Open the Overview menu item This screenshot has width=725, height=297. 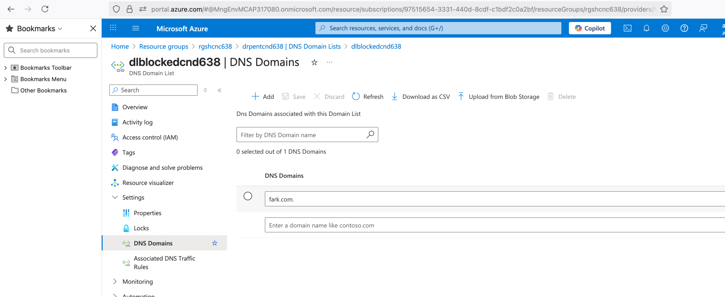coord(135,107)
